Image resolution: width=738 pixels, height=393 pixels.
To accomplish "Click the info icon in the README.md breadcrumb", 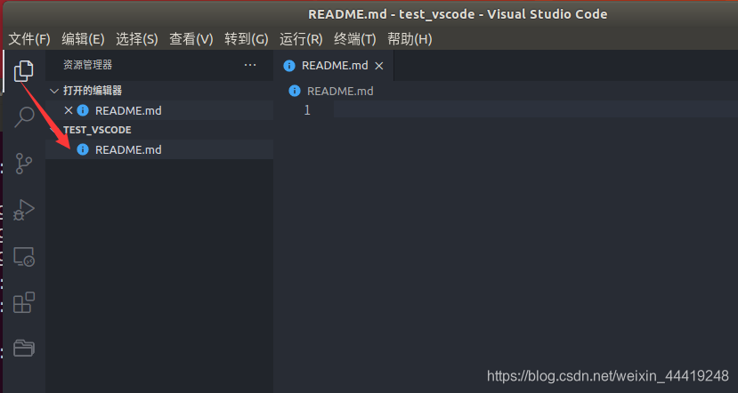I will (x=295, y=91).
